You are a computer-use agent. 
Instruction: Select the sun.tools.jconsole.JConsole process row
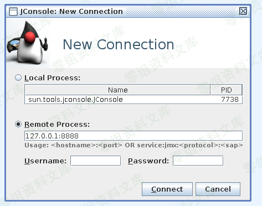pos(133,100)
